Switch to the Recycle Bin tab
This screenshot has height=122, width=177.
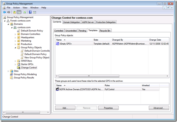105,31
